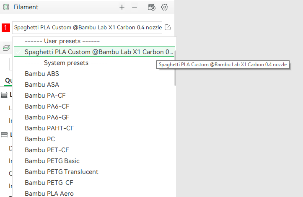This screenshot has height=197, width=303.
Task: Open filament settings gear icon
Action: [165, 8]
